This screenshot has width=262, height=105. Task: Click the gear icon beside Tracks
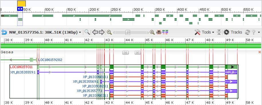click(226, 32)
